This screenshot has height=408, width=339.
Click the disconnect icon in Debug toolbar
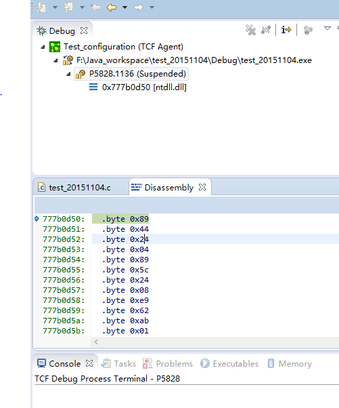266,30
